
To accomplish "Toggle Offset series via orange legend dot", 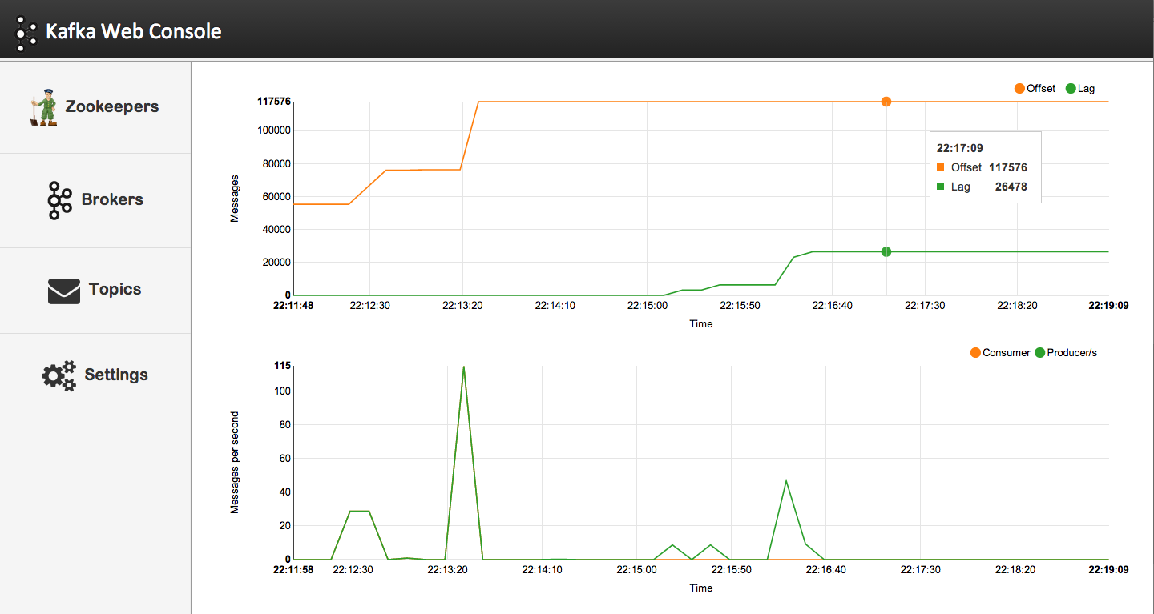I will (x=1019, y=89).
